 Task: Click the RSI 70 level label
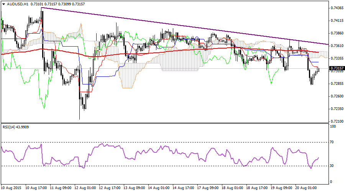(332, 142)
